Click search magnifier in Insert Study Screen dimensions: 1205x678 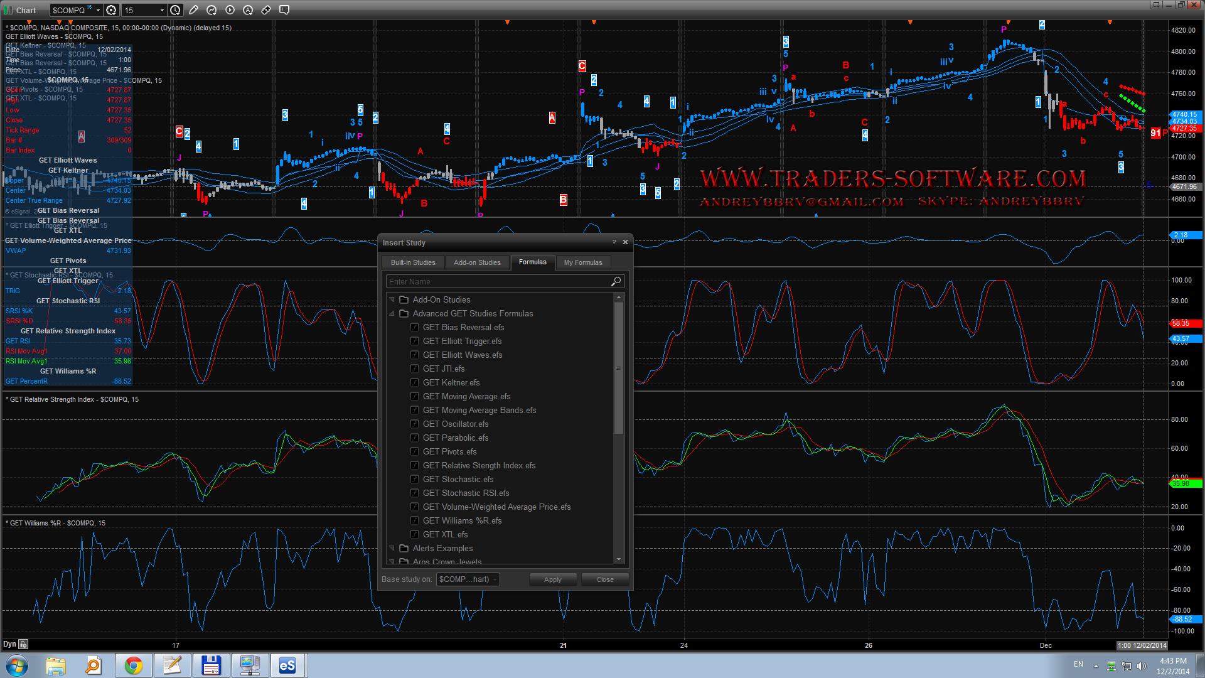[616, 282]
